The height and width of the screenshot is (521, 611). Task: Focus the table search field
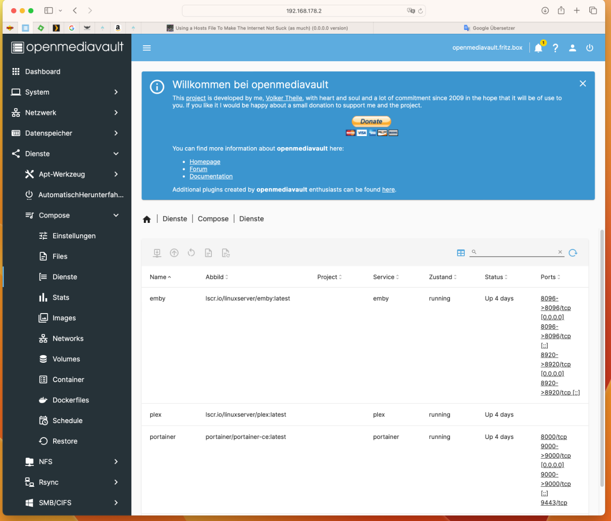(517, 252)
